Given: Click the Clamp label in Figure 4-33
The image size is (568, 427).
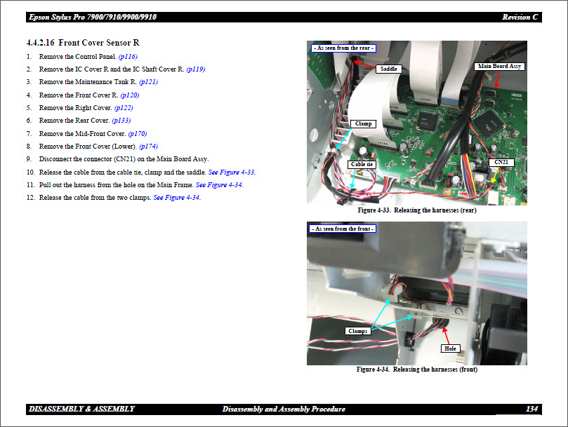Looking at the screenshot, I should click(364, 123).
